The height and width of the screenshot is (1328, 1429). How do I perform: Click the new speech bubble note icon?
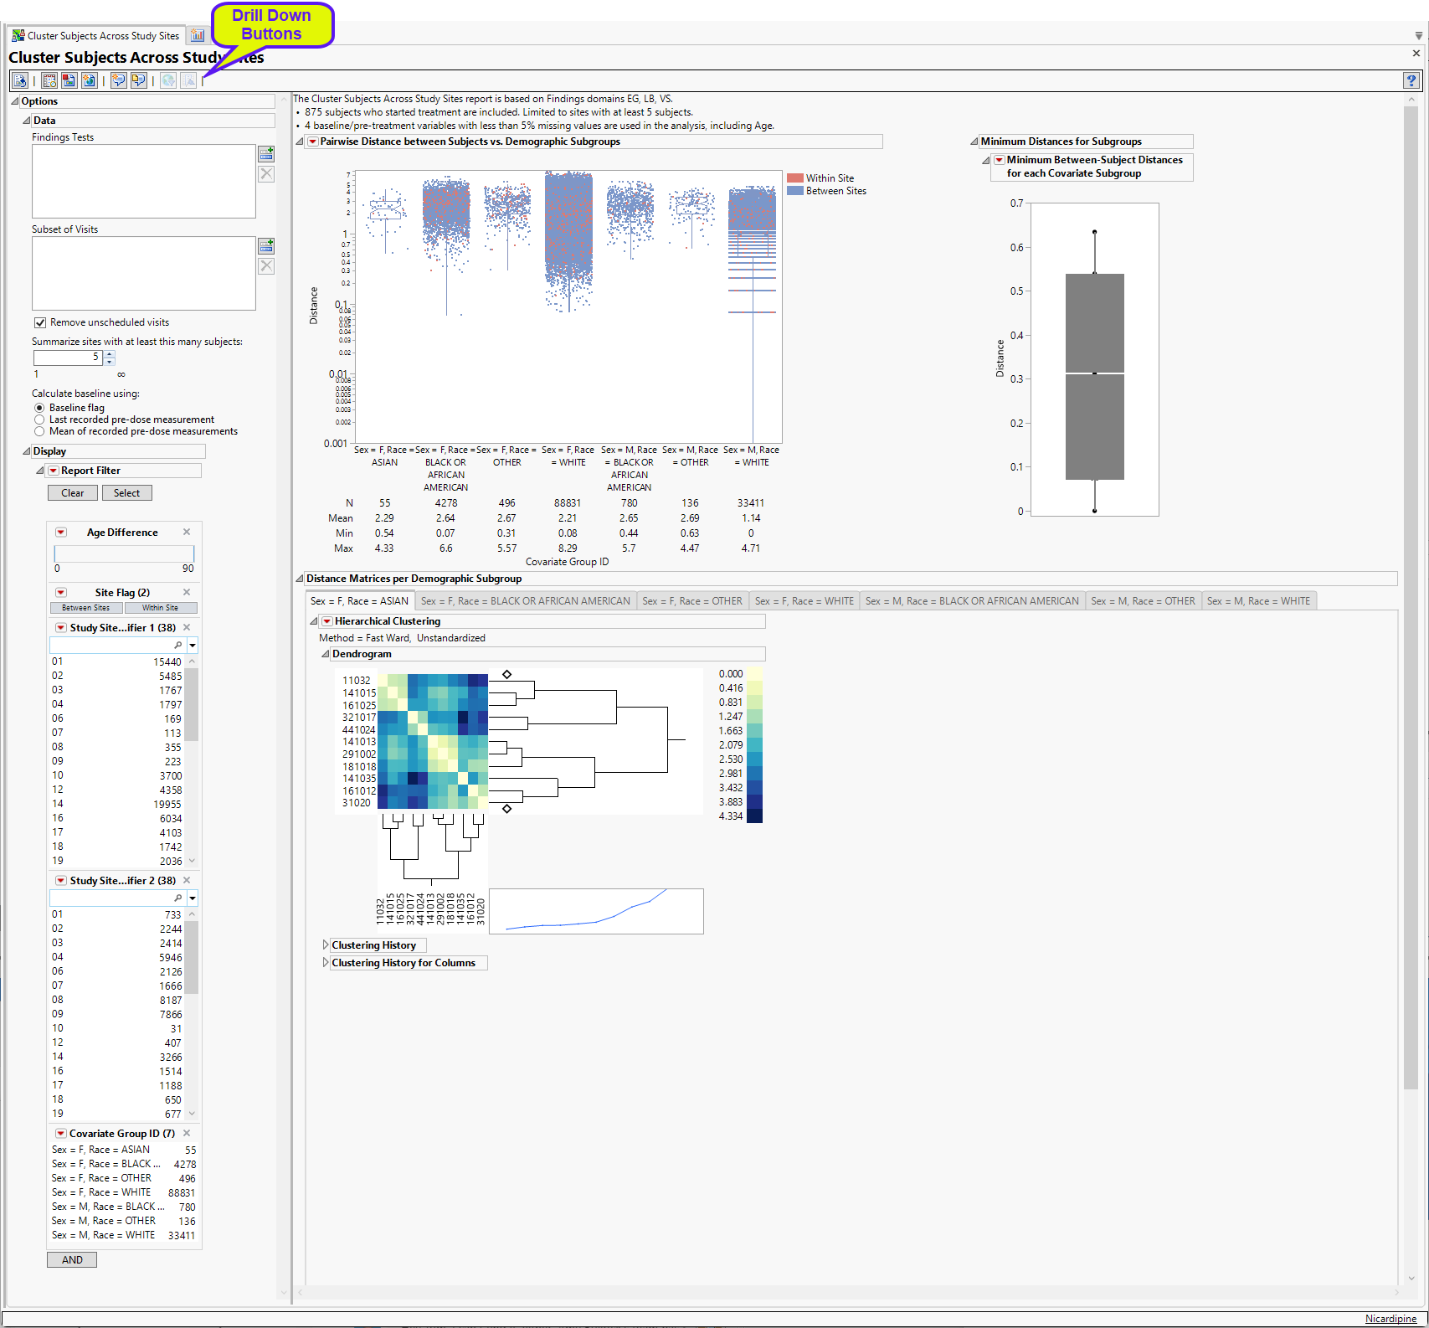coord(119,80)
